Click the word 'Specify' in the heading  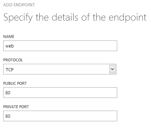click(18, 17)
